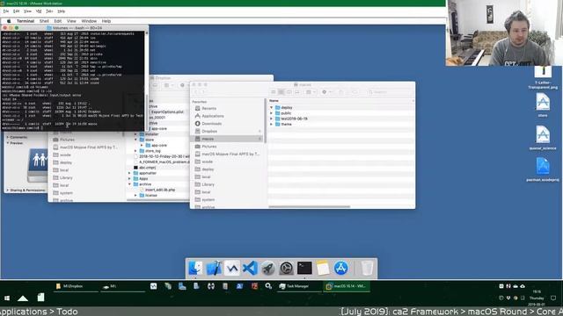
Task: Expand the installer folder in Dropbox window
Action: [x=136, y=134]
